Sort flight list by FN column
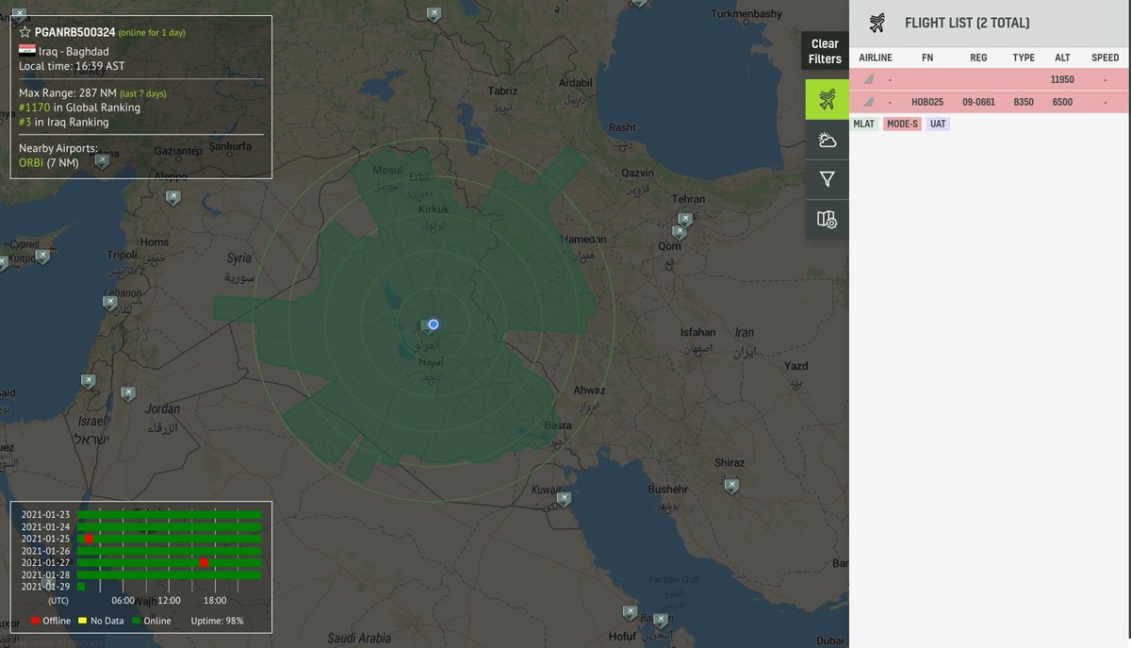Viewport: 1131px width, 648px height. 927,58
